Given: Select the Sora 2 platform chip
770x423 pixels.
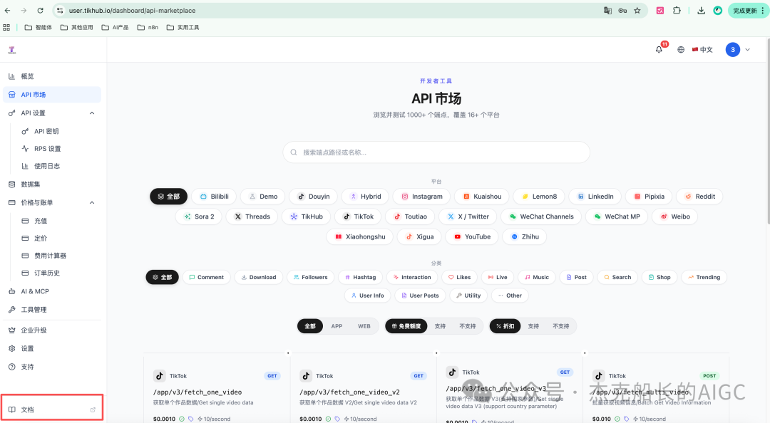Looking at the screenshot, I should (198, 216).
